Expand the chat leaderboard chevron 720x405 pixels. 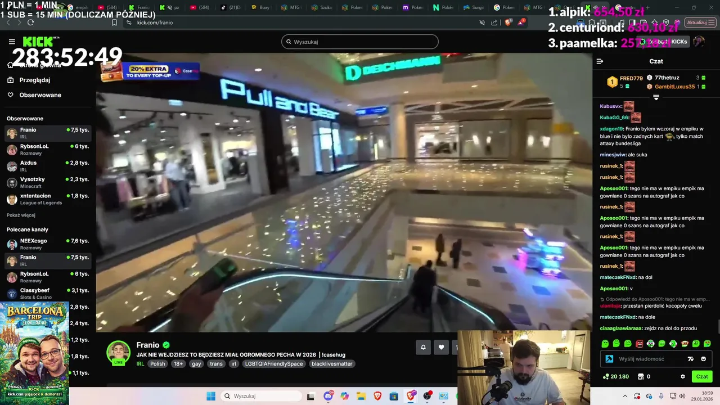tap(656, 97)
